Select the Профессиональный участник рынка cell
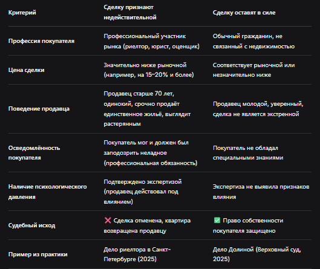320x269 pixels. pos(152,41)
